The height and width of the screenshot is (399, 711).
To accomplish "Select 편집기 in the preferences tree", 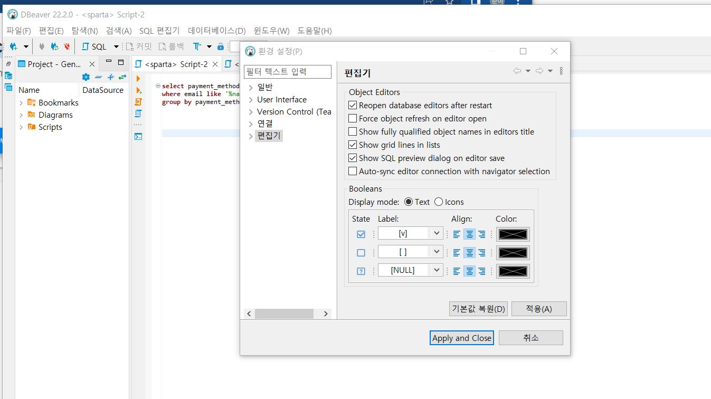I will [269, 136].
